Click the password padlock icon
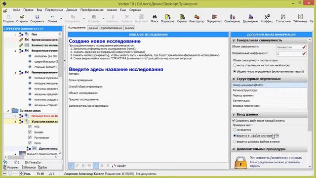316x178 pixels. coord(240,162)
